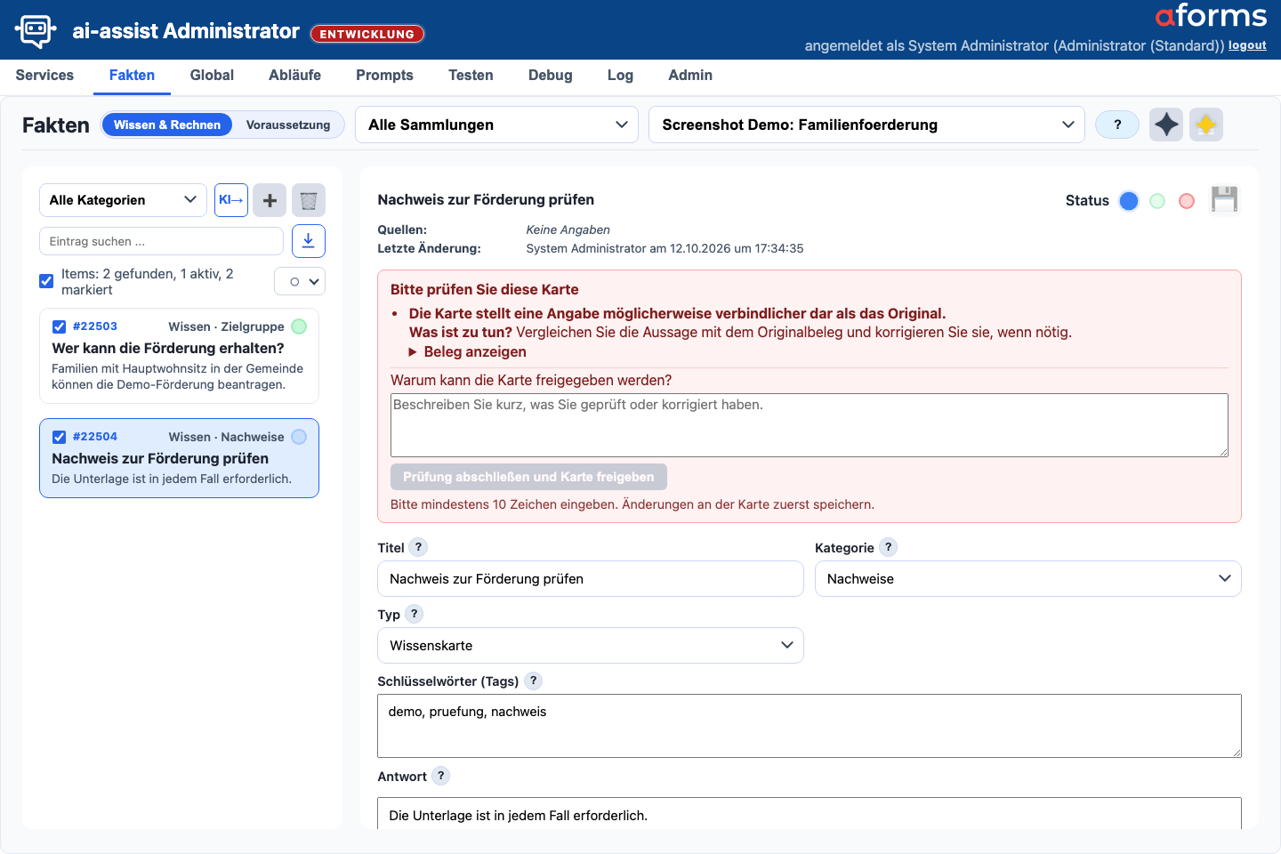The width and height of the screenshot is (1281, 854).
Task: Add new entry with plus icon
Action: pyautogui.click(x=270, y=200)
